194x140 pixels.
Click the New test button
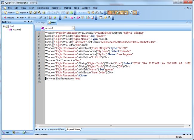point(8,13)
